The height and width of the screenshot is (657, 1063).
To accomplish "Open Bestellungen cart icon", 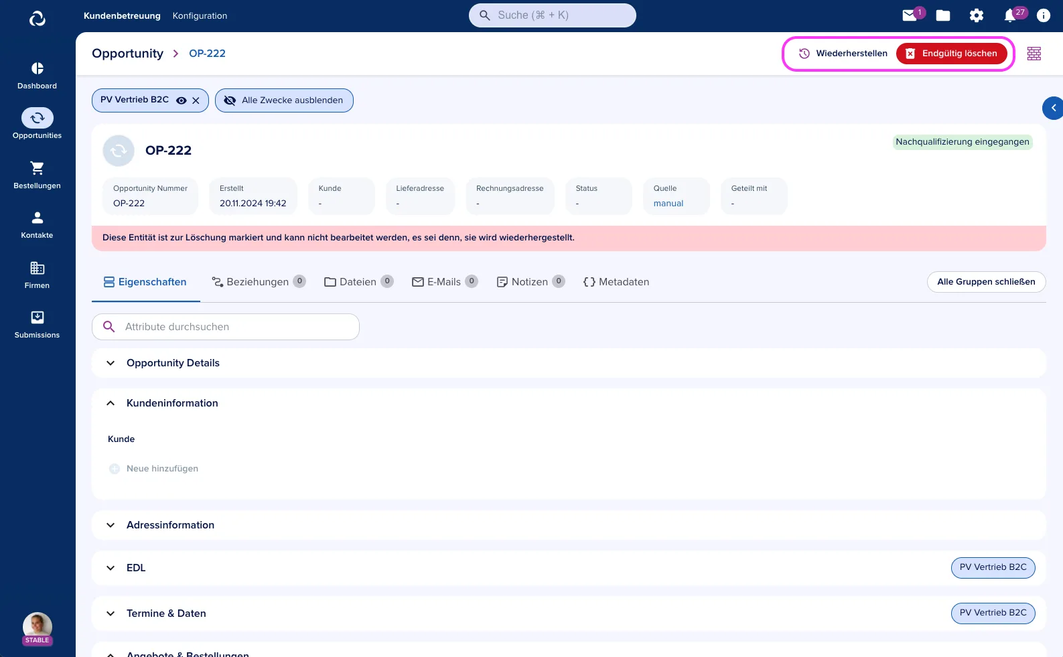I will (37, 175).
